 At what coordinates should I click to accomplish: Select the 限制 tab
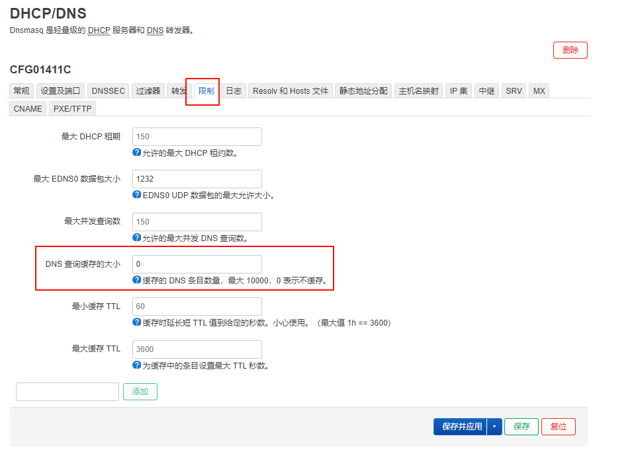206,91
